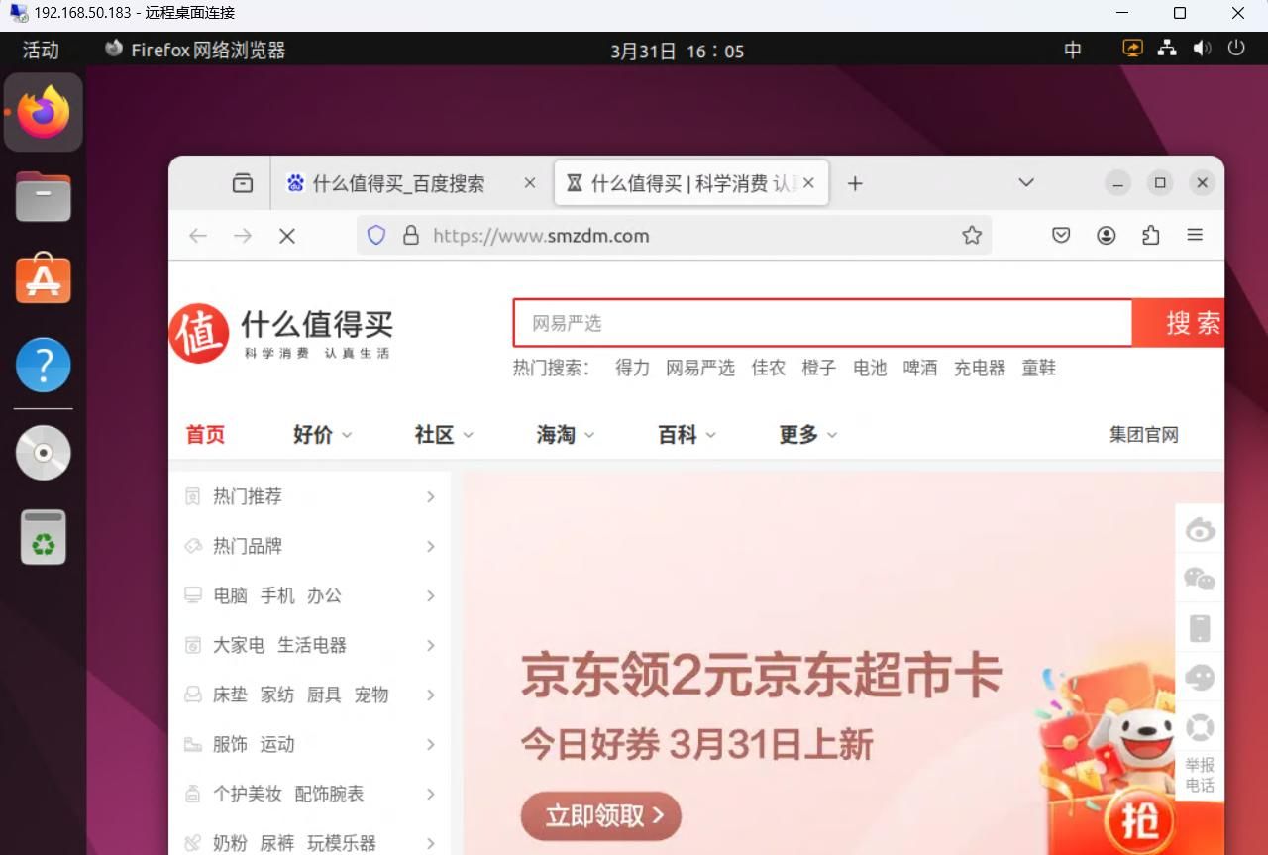Open the 活动 activities overview

point(41,50)
